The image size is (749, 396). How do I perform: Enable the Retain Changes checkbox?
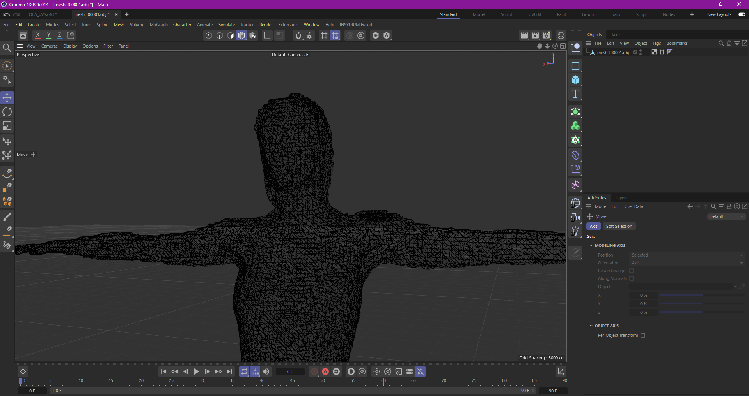click(x=632, y=271)
